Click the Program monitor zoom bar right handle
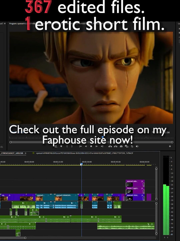 [x=172, y=142]
